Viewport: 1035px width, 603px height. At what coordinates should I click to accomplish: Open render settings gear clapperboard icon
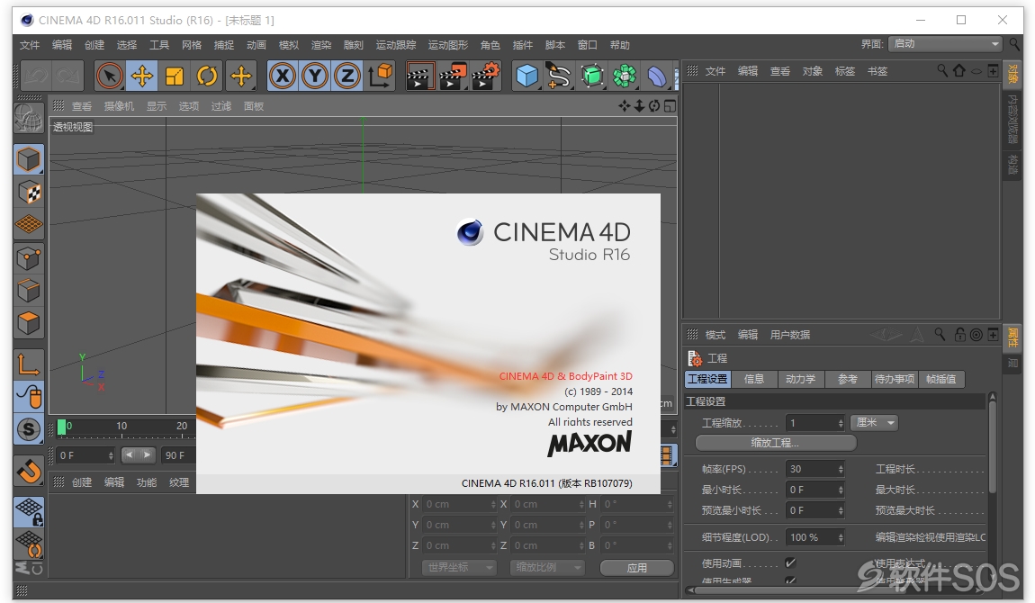click(x=486, y=76)
